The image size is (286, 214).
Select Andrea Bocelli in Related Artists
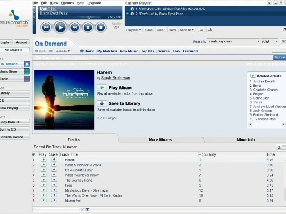click(264, 81)
